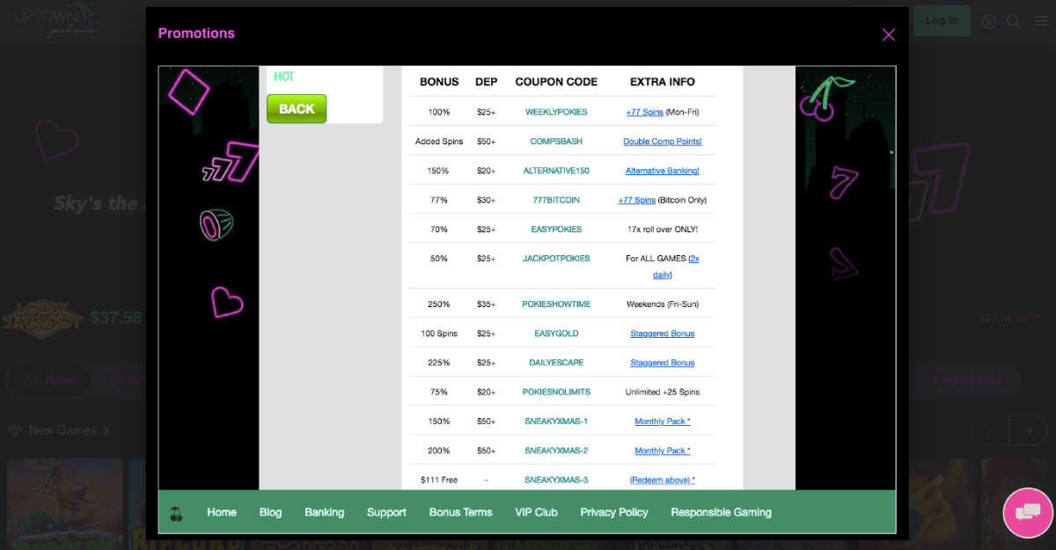Open Home in the footer menu
This screenshot has height=550, width=1056.
(222, 512)
